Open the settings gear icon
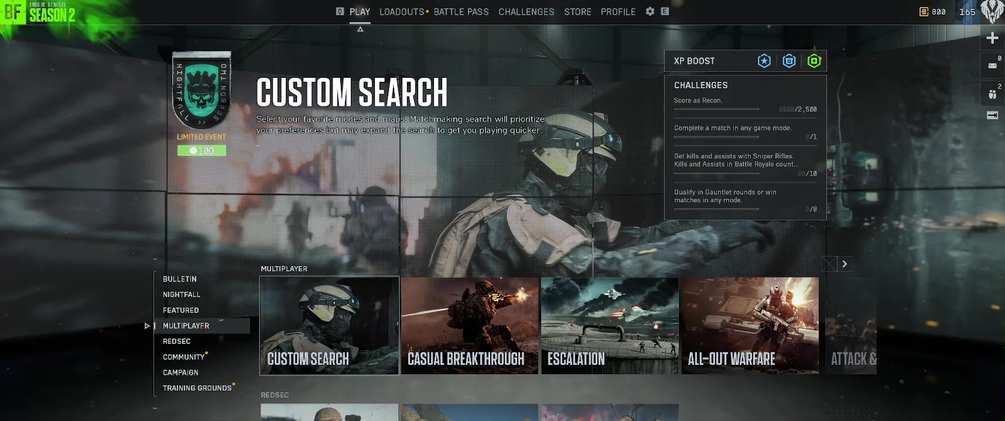The image size is (1005, 421). (650, 11)
